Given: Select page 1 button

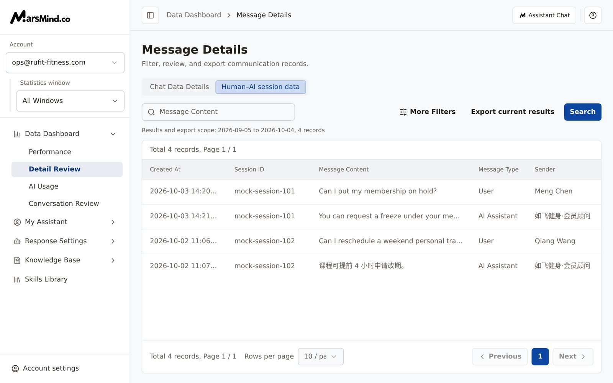Looking at the screenshot, I should tap(540, 357).
